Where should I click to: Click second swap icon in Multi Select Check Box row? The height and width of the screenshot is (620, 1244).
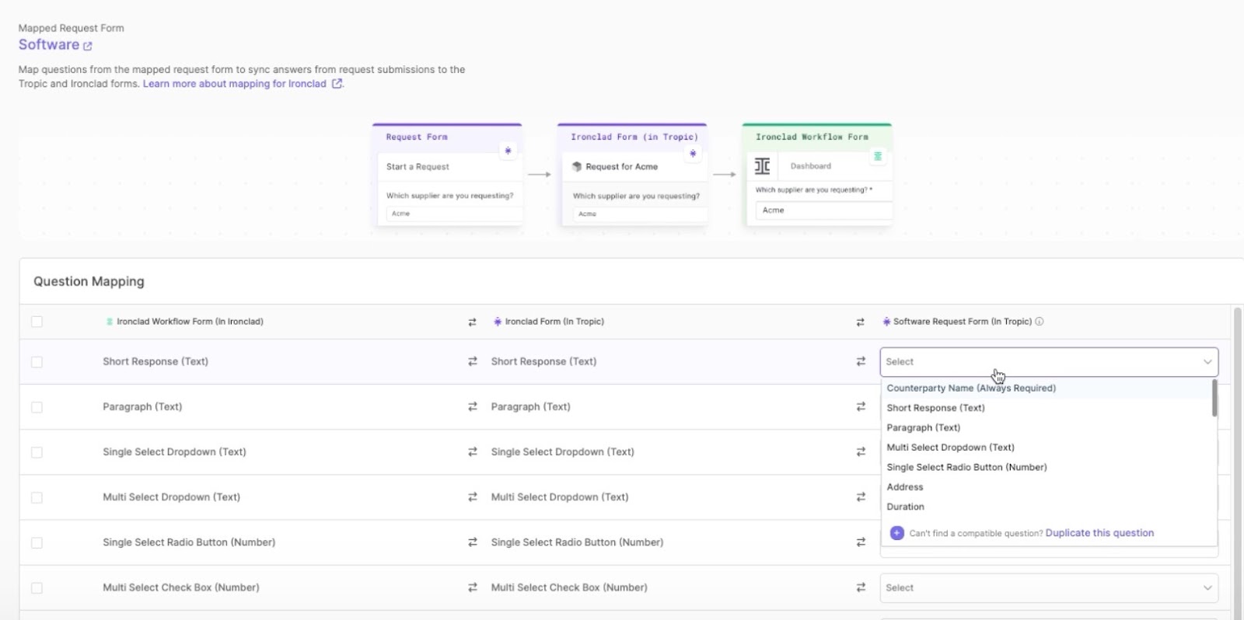click(861, 587)
